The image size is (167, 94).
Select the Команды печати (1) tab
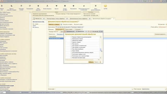pyautogui.click(x=53, y=32)
